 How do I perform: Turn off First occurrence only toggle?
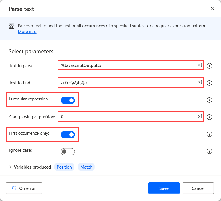pyautogui.click(x=68, y=134)
